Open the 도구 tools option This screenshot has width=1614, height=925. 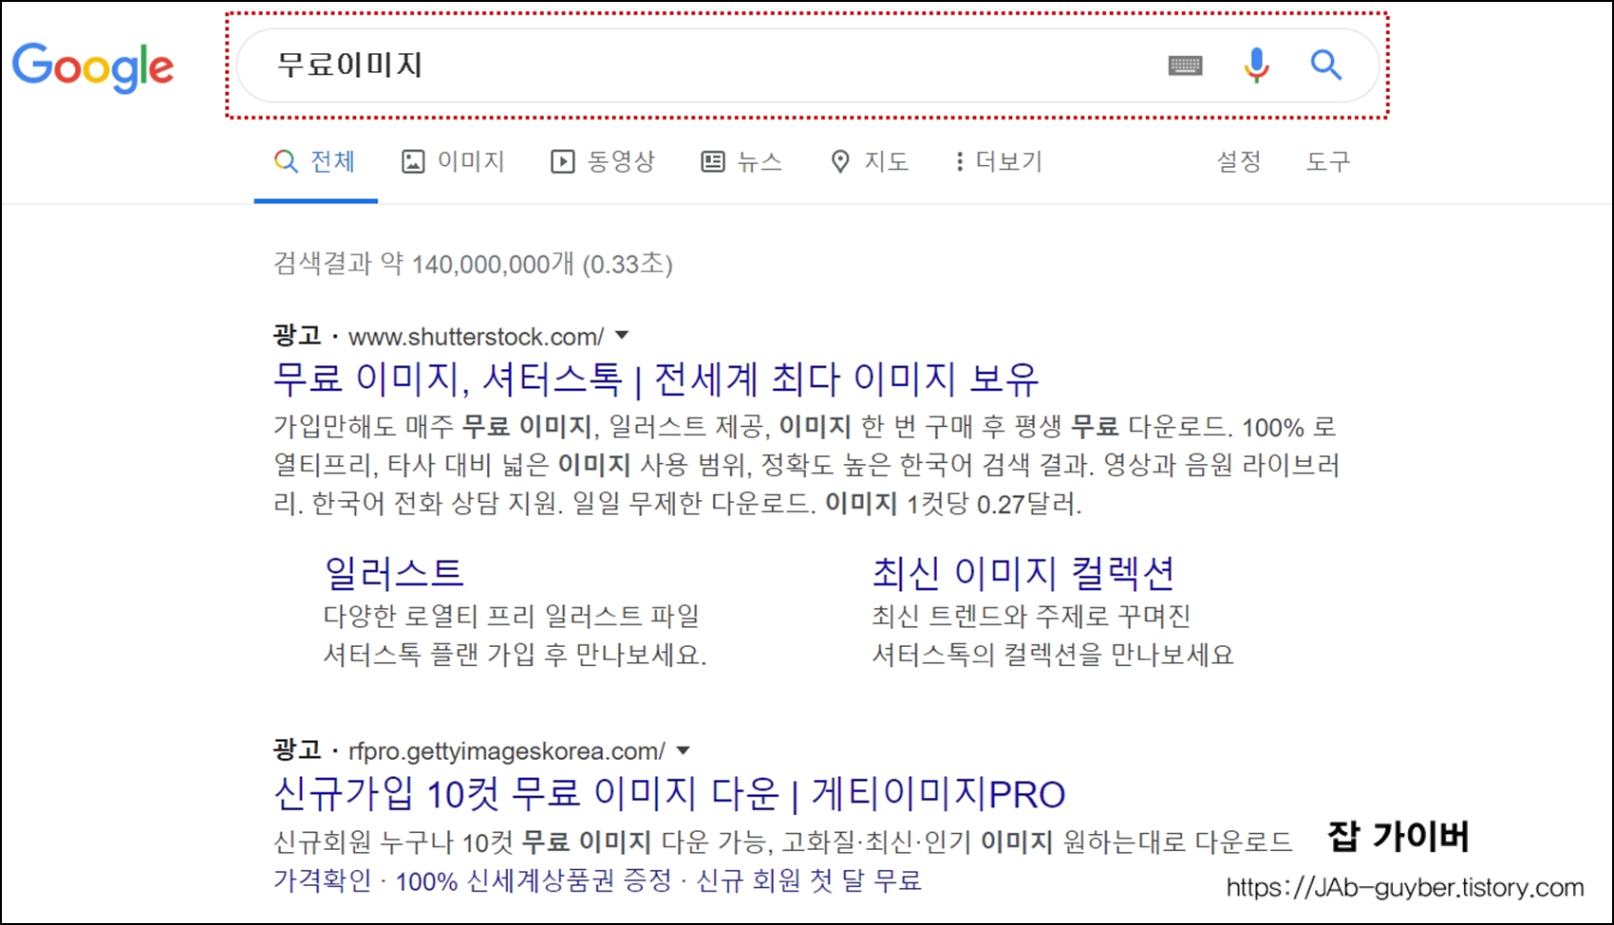pos(1327,161)
